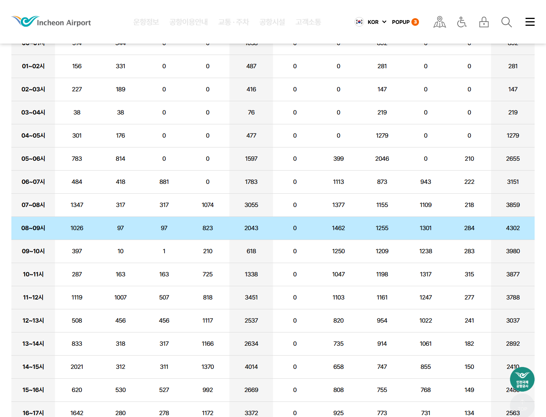
Task: Select the 13~14시 row label
Action: click(x=33, y=344)
